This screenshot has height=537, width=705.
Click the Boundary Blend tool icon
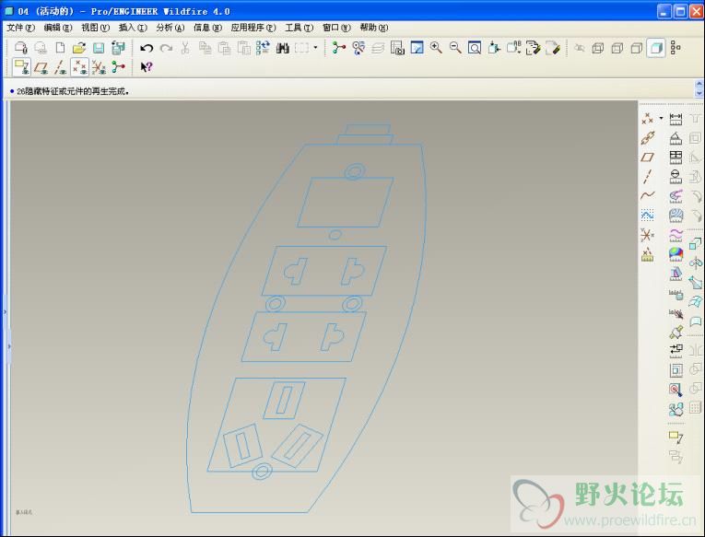(x=695, y=301)
